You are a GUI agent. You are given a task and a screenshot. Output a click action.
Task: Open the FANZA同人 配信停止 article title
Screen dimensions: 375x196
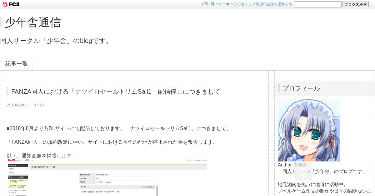[116, 91]
